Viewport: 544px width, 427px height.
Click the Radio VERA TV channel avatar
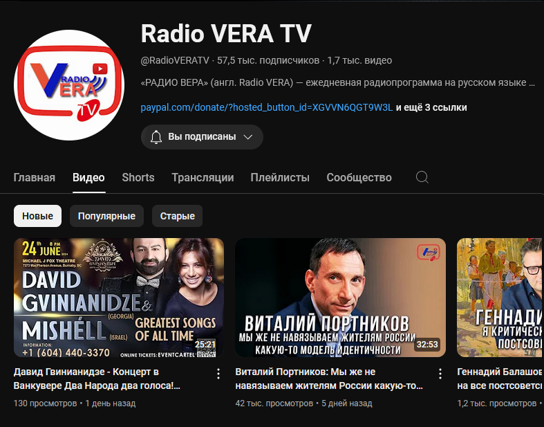(x=69, y=85)
